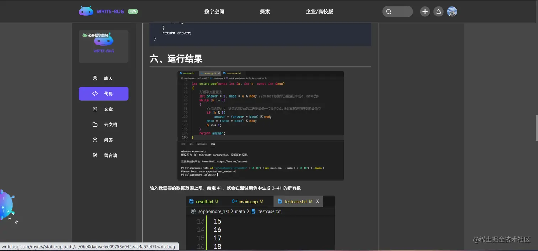This screenshot has width=538, height=251.
Task: Open the 问答 Q&A question mark icon
Action: tap(94, 140)
